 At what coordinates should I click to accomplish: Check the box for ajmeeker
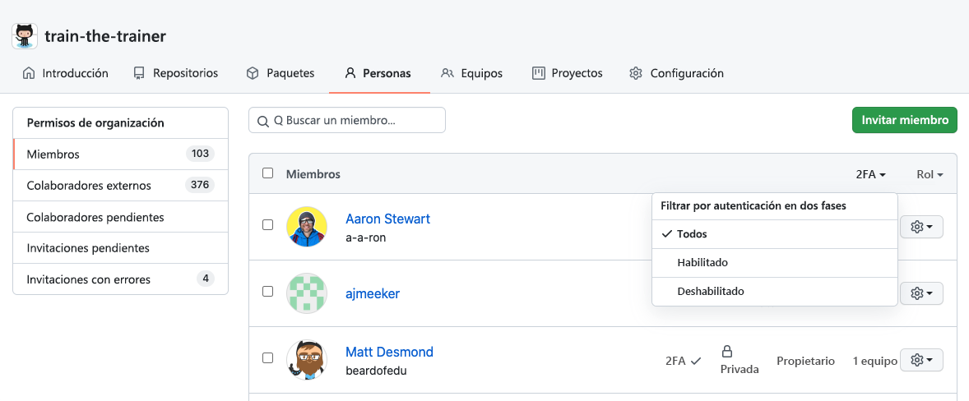[267, 291]
